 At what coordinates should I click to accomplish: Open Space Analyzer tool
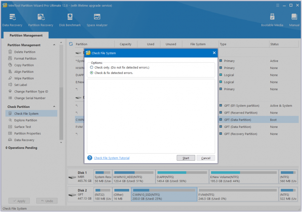[97, 20]
